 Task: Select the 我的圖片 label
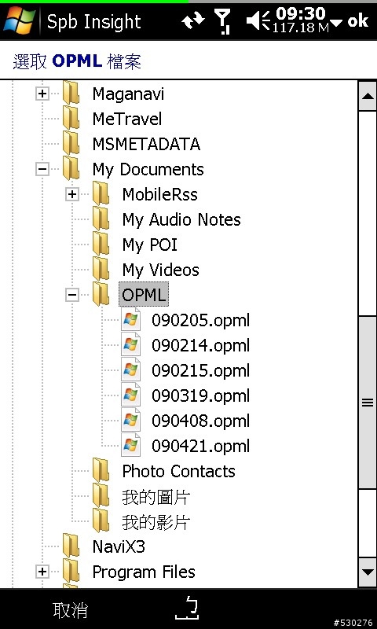point(156,498)
